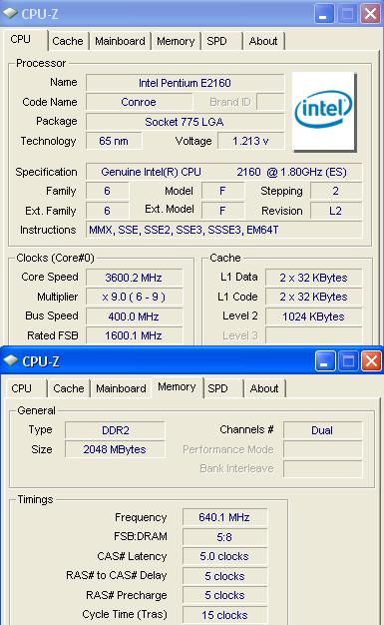Open Cache tab in lower window
This screenshot has width=384, height=625.
point(69,388)
